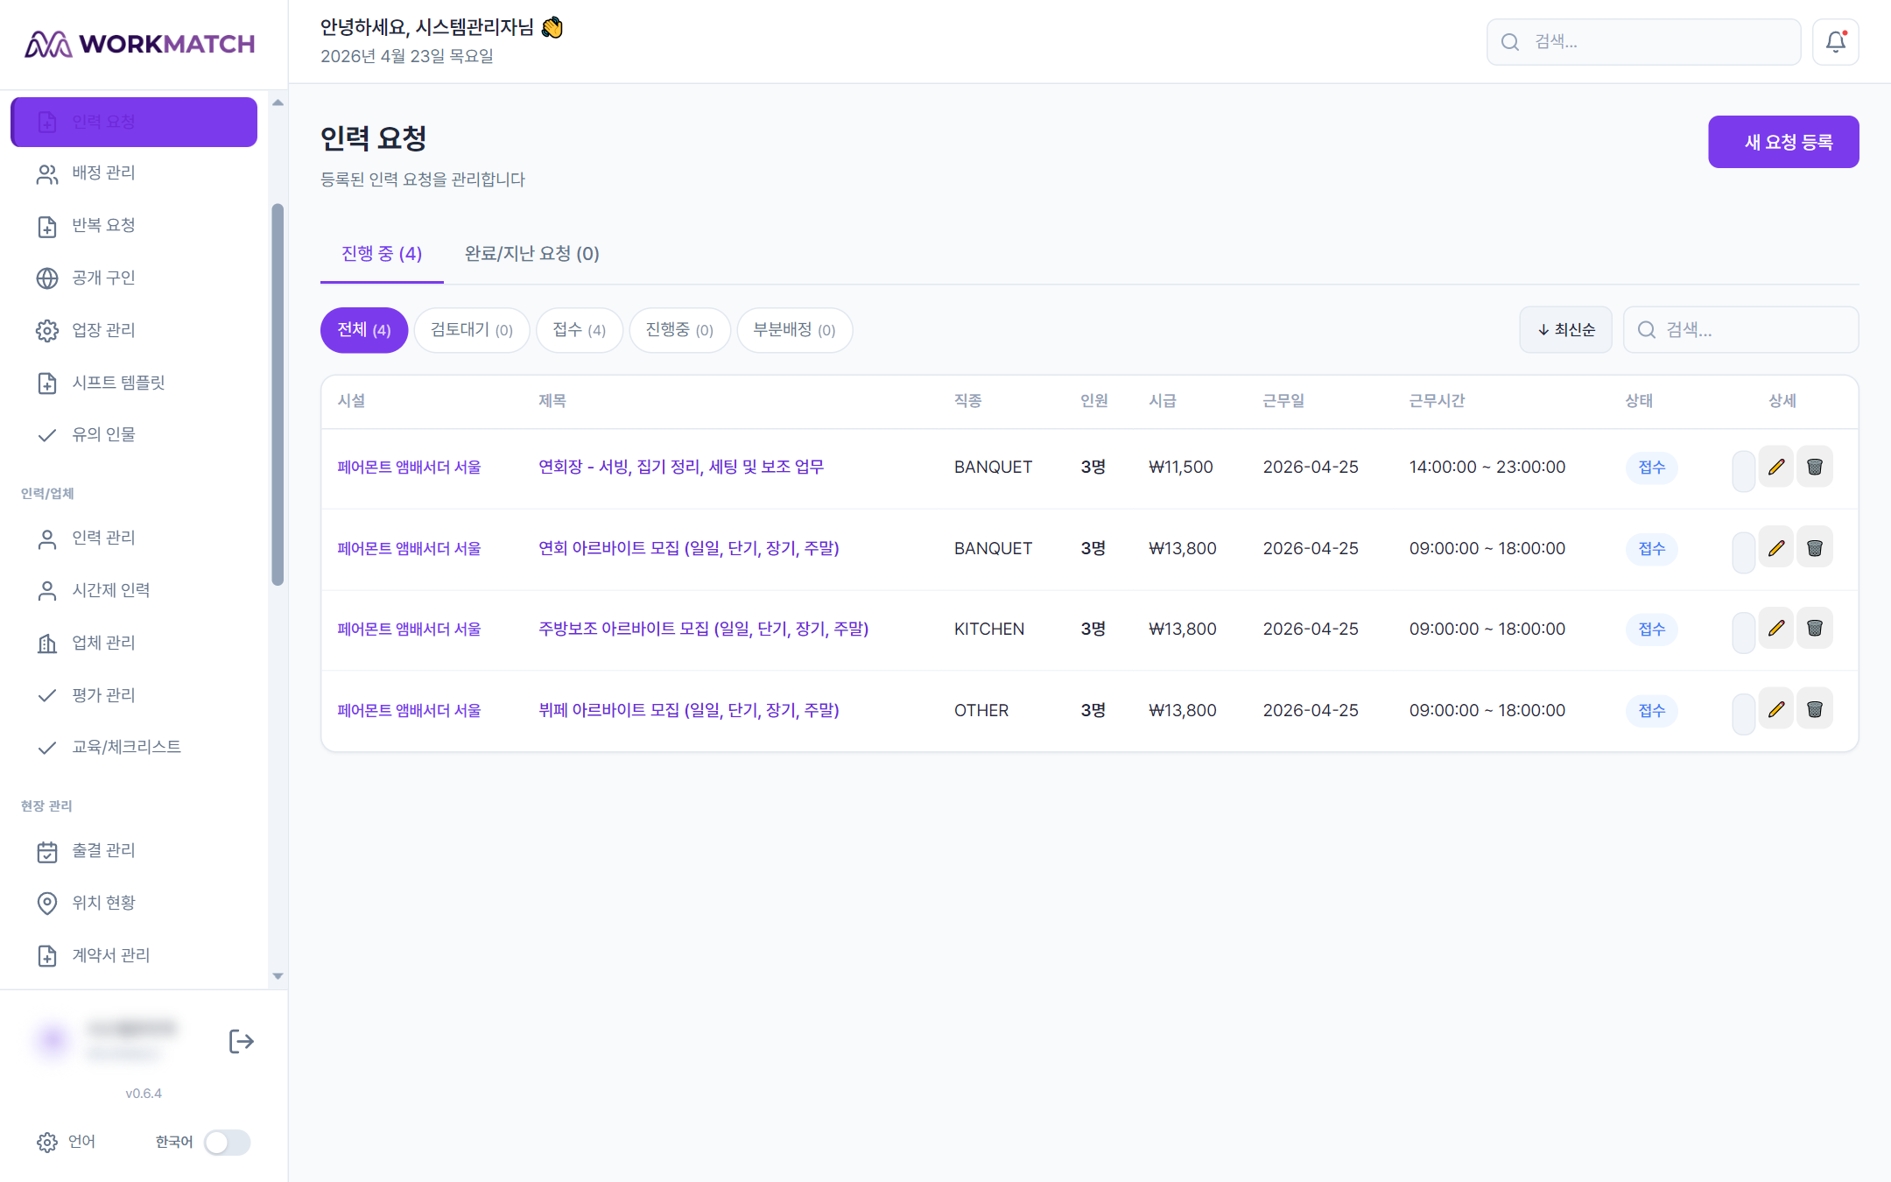Switch to the 진행 중 (4) tab
This screenshot has width=1891, height=1182.
(x=382, y=254)
